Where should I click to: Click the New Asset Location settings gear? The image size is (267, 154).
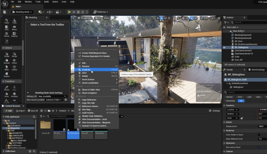pyautogui.click(x=66, y=100)
